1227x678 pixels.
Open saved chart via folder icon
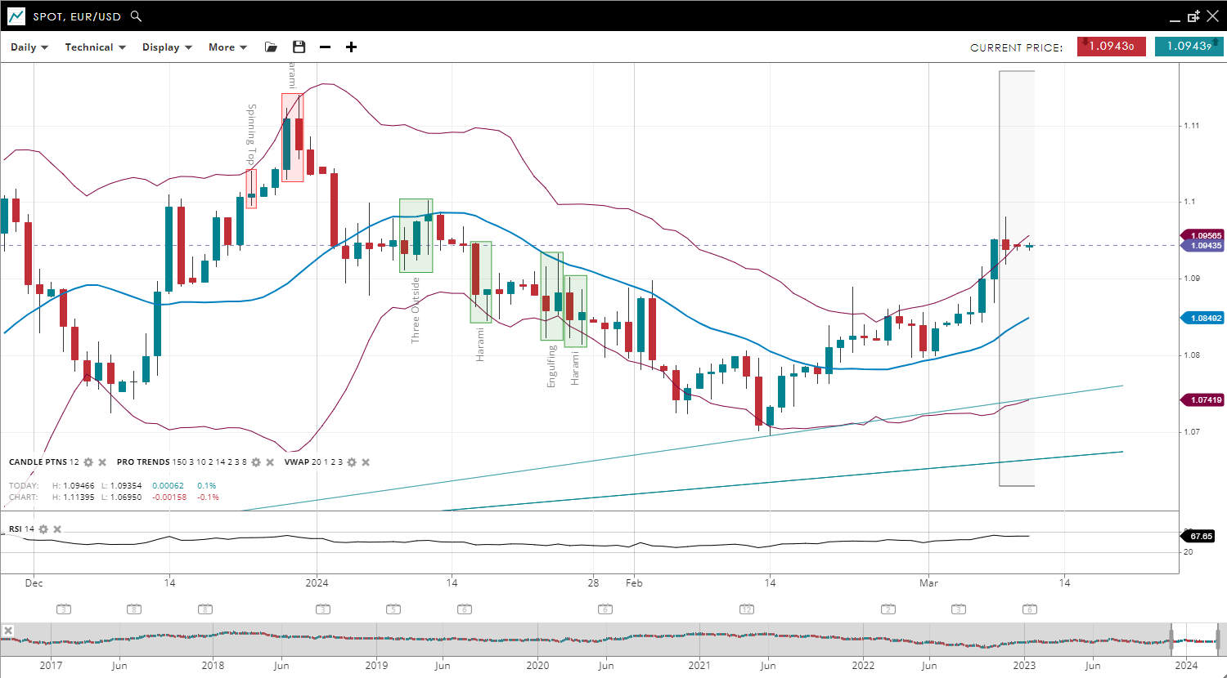[271, 47]
